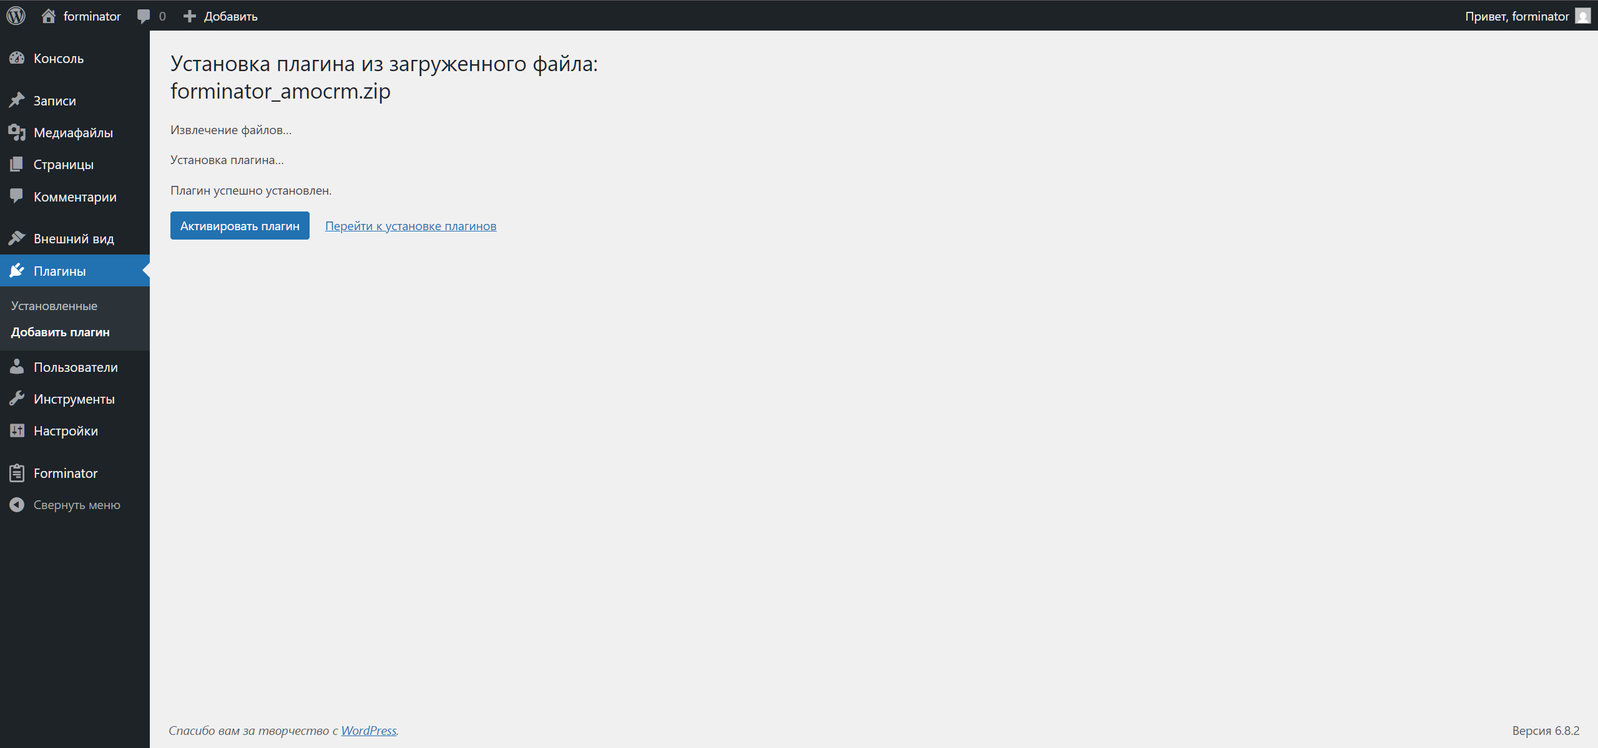Image resolution: width=1598 pixels, height=748 pixels.
Task: Follow Перейти к установке плагинов link
Action: point(411,226)
